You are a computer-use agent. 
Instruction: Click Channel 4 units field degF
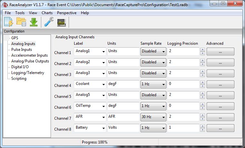pyautogui.click(x=123, y=84)
